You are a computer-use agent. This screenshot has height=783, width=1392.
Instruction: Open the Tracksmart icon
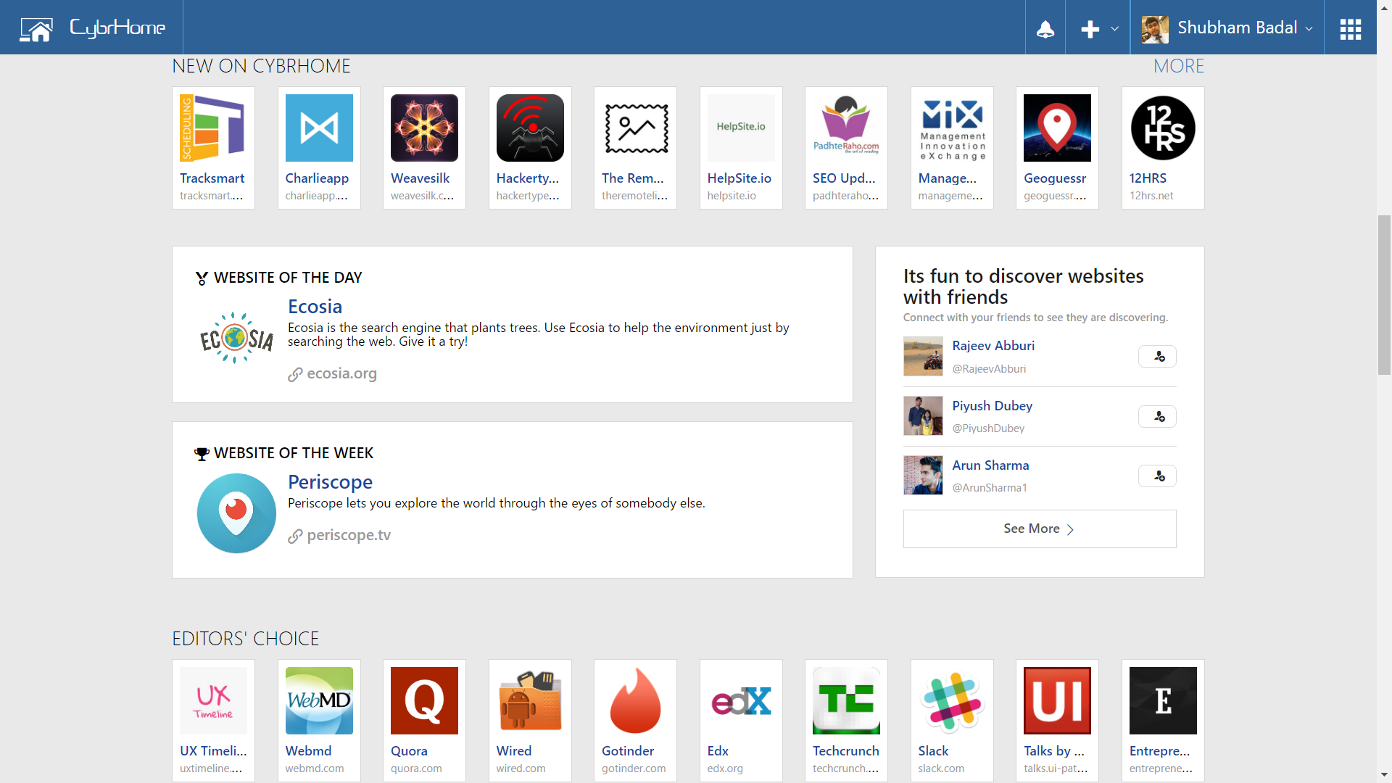(213, 128)
